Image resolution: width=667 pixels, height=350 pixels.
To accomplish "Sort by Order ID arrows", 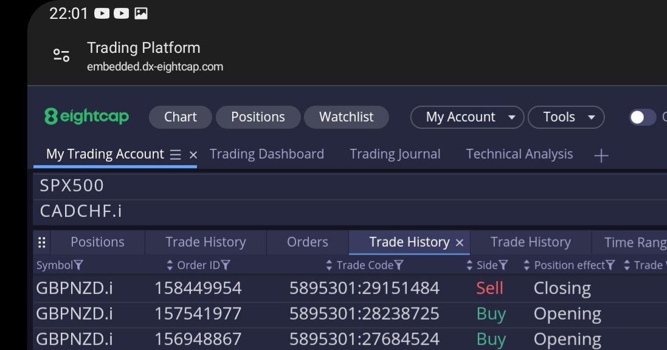I will point(170,266).
